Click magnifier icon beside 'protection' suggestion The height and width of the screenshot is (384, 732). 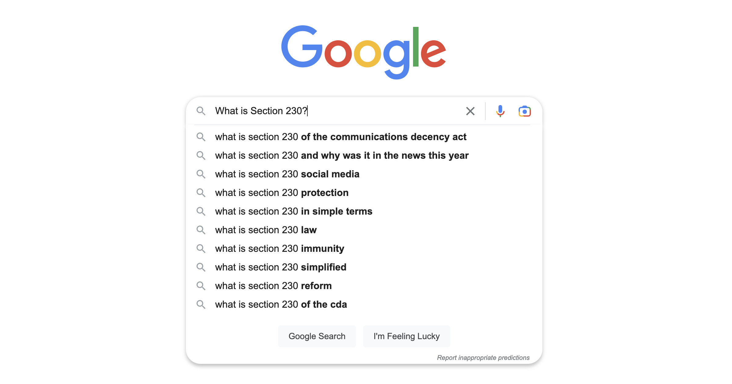pos(201,193)
